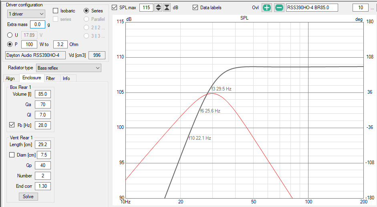The image size is (377, 207).
Task: Toggle the SPL max checkbox
Action: coord(115,8)
